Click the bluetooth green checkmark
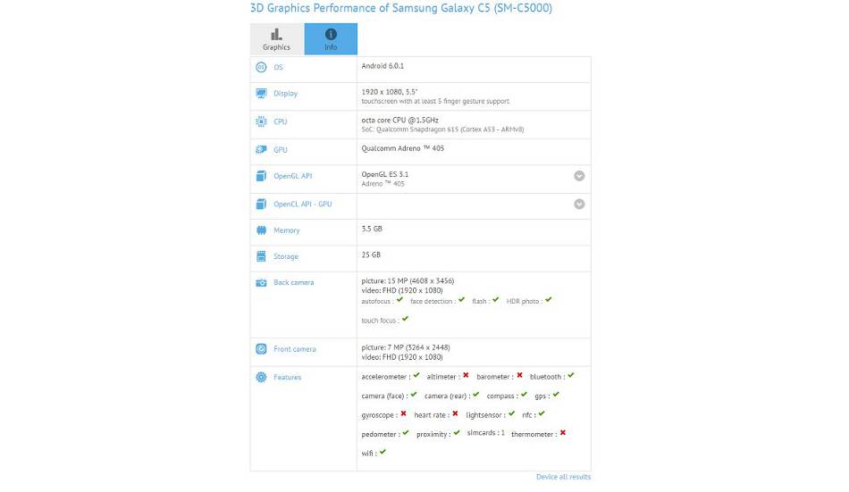Viewport: 849px width, 492px height. point(571,375)
